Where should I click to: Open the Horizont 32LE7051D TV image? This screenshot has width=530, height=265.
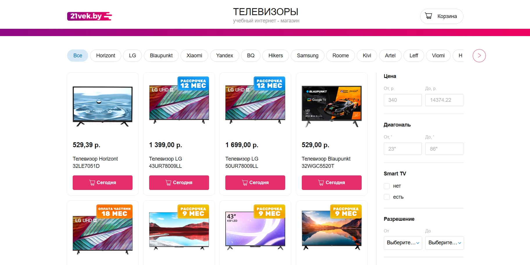[x=103, y=106]
